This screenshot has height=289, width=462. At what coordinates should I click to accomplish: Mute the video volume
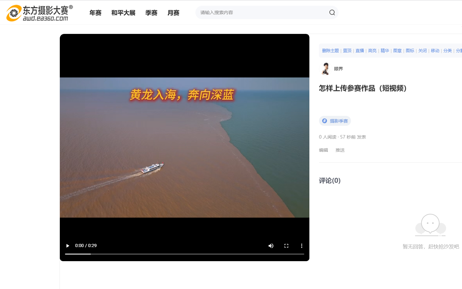tap(271, 246)
